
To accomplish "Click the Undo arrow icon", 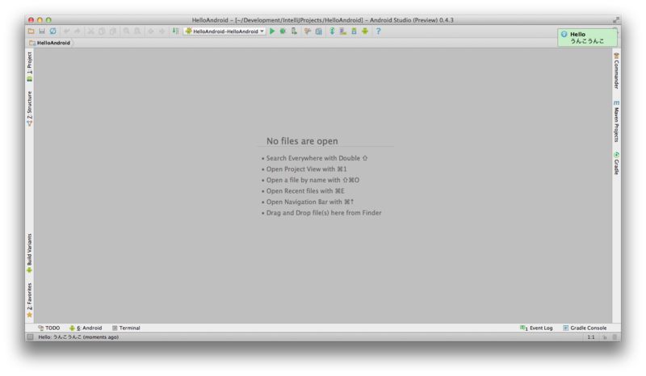I will coord(66,31).
